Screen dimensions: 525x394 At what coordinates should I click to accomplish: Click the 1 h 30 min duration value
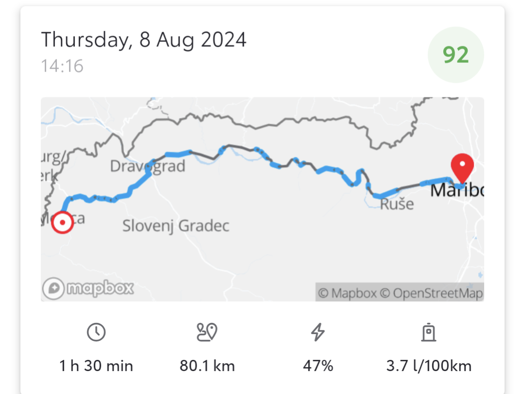click(96, 366)
